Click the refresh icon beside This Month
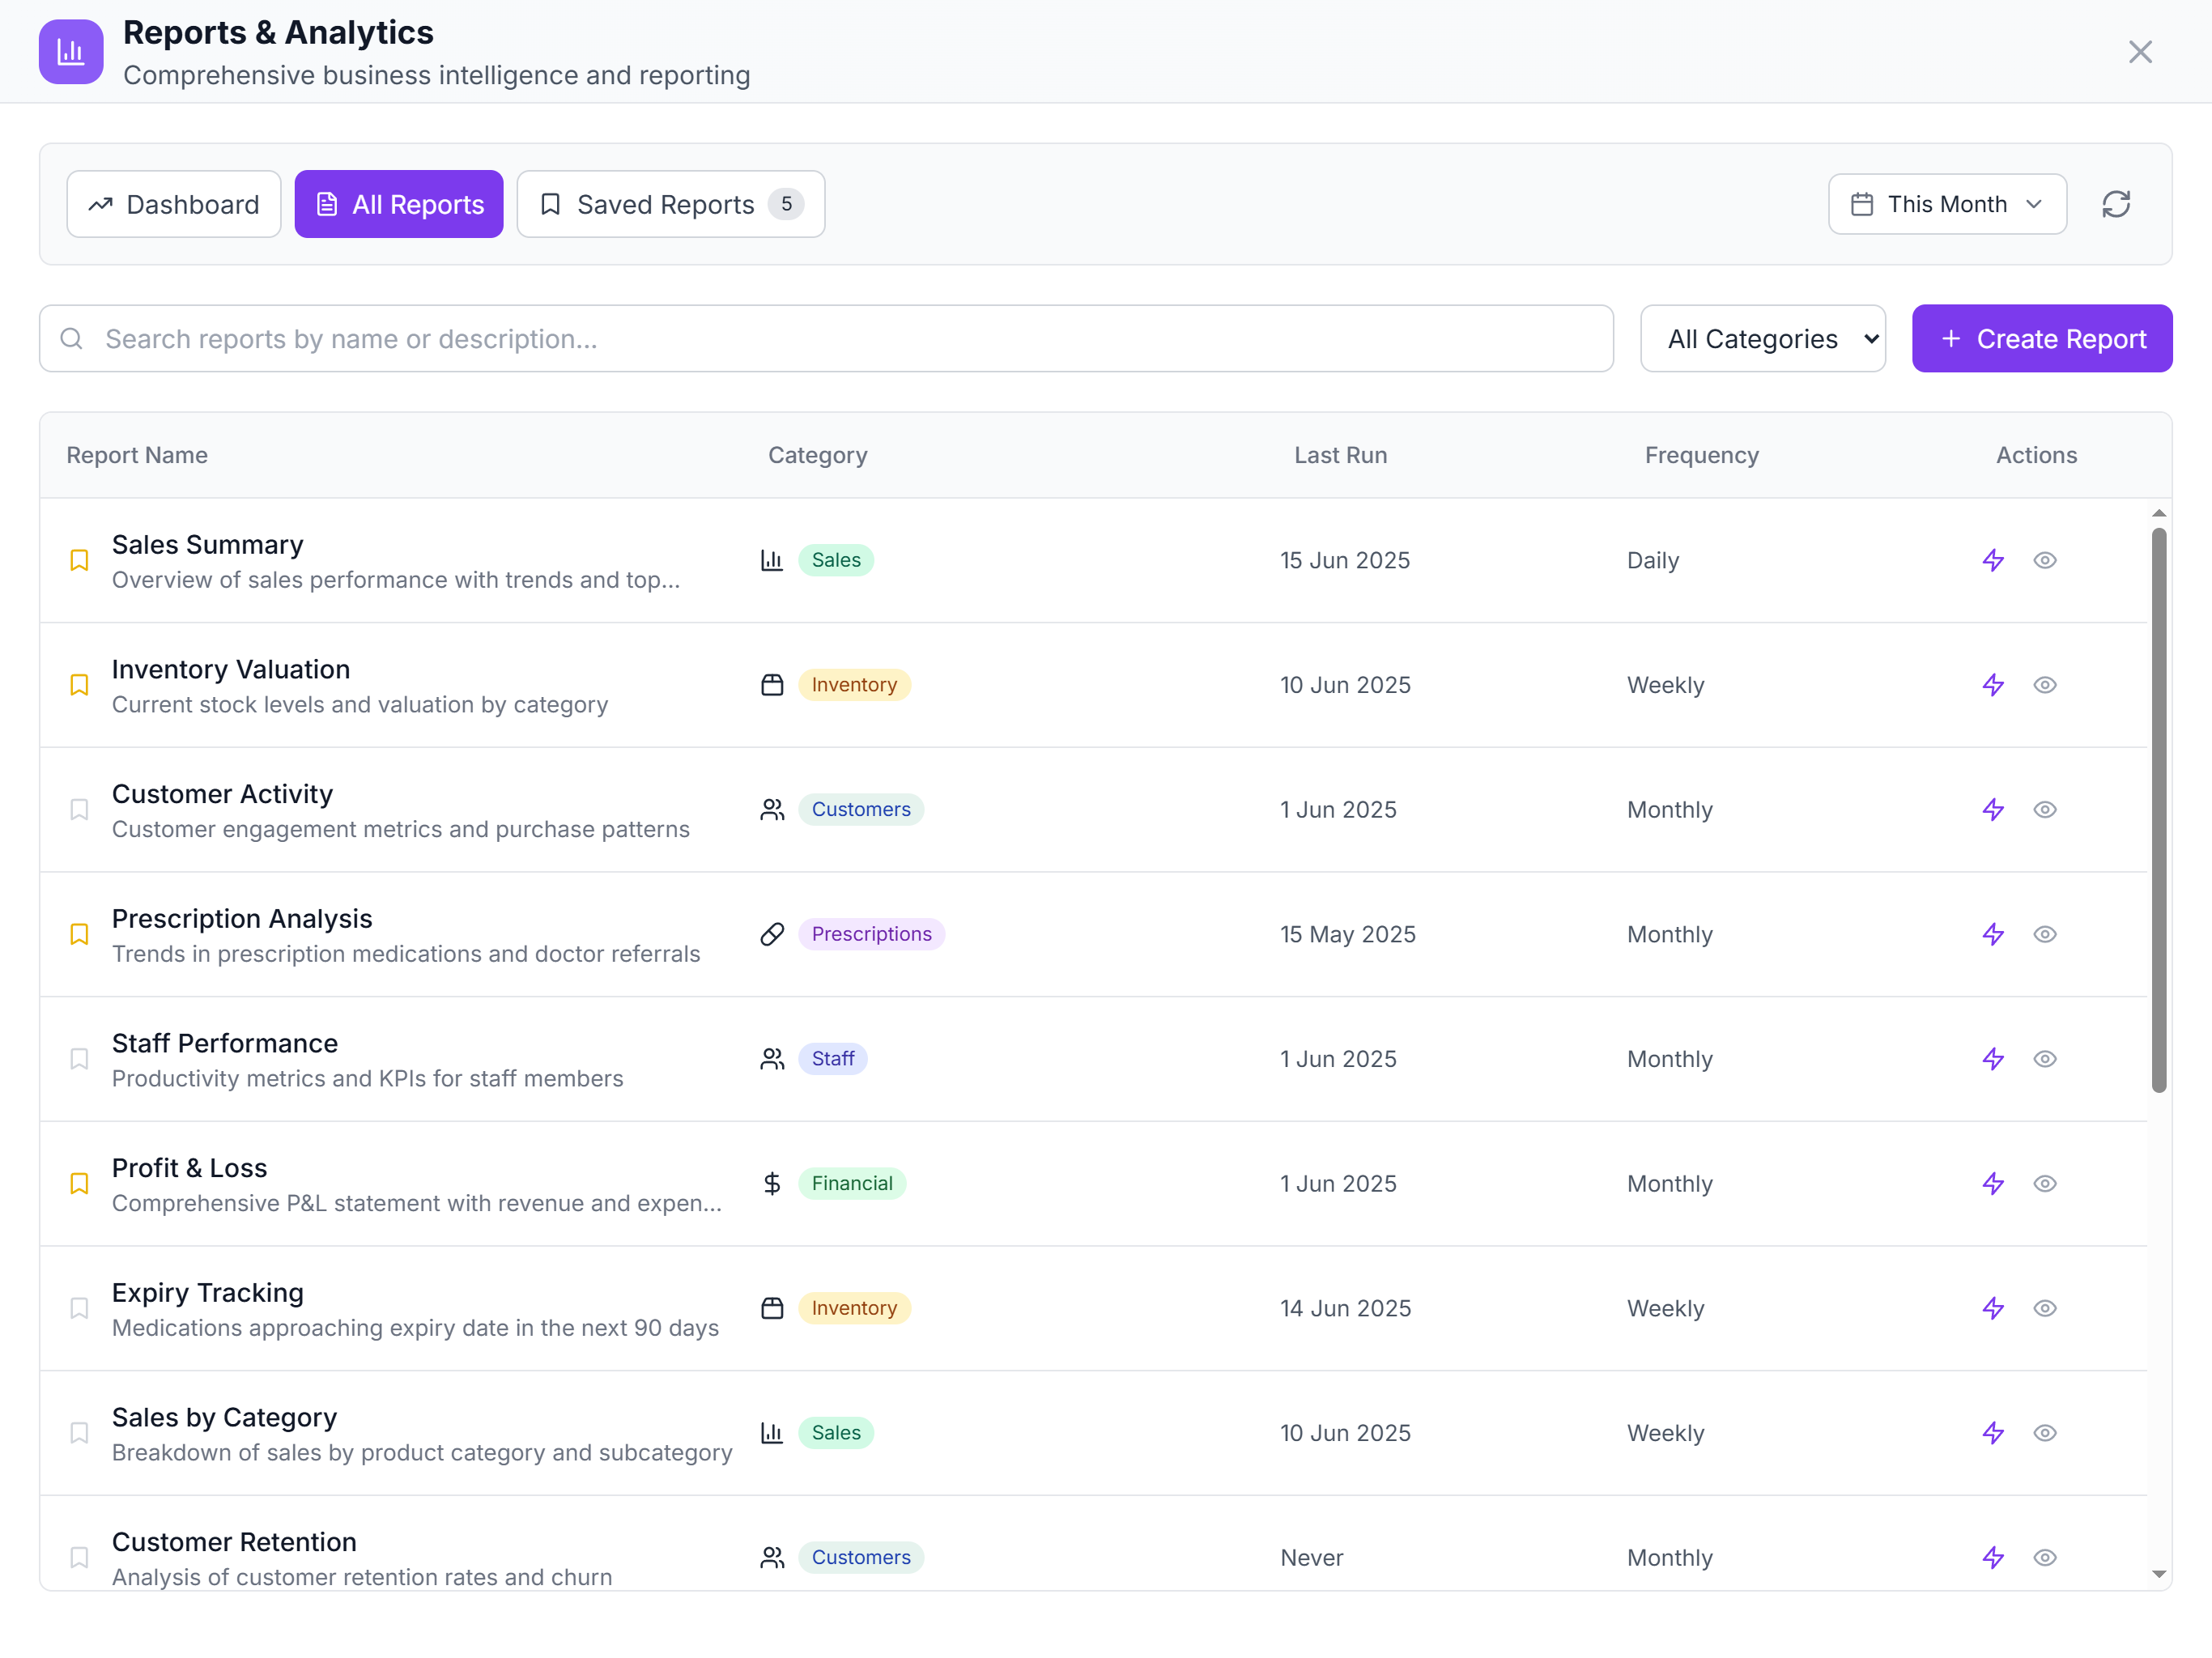Viewport: 2212px width, 1658px height. (2116, 204)
